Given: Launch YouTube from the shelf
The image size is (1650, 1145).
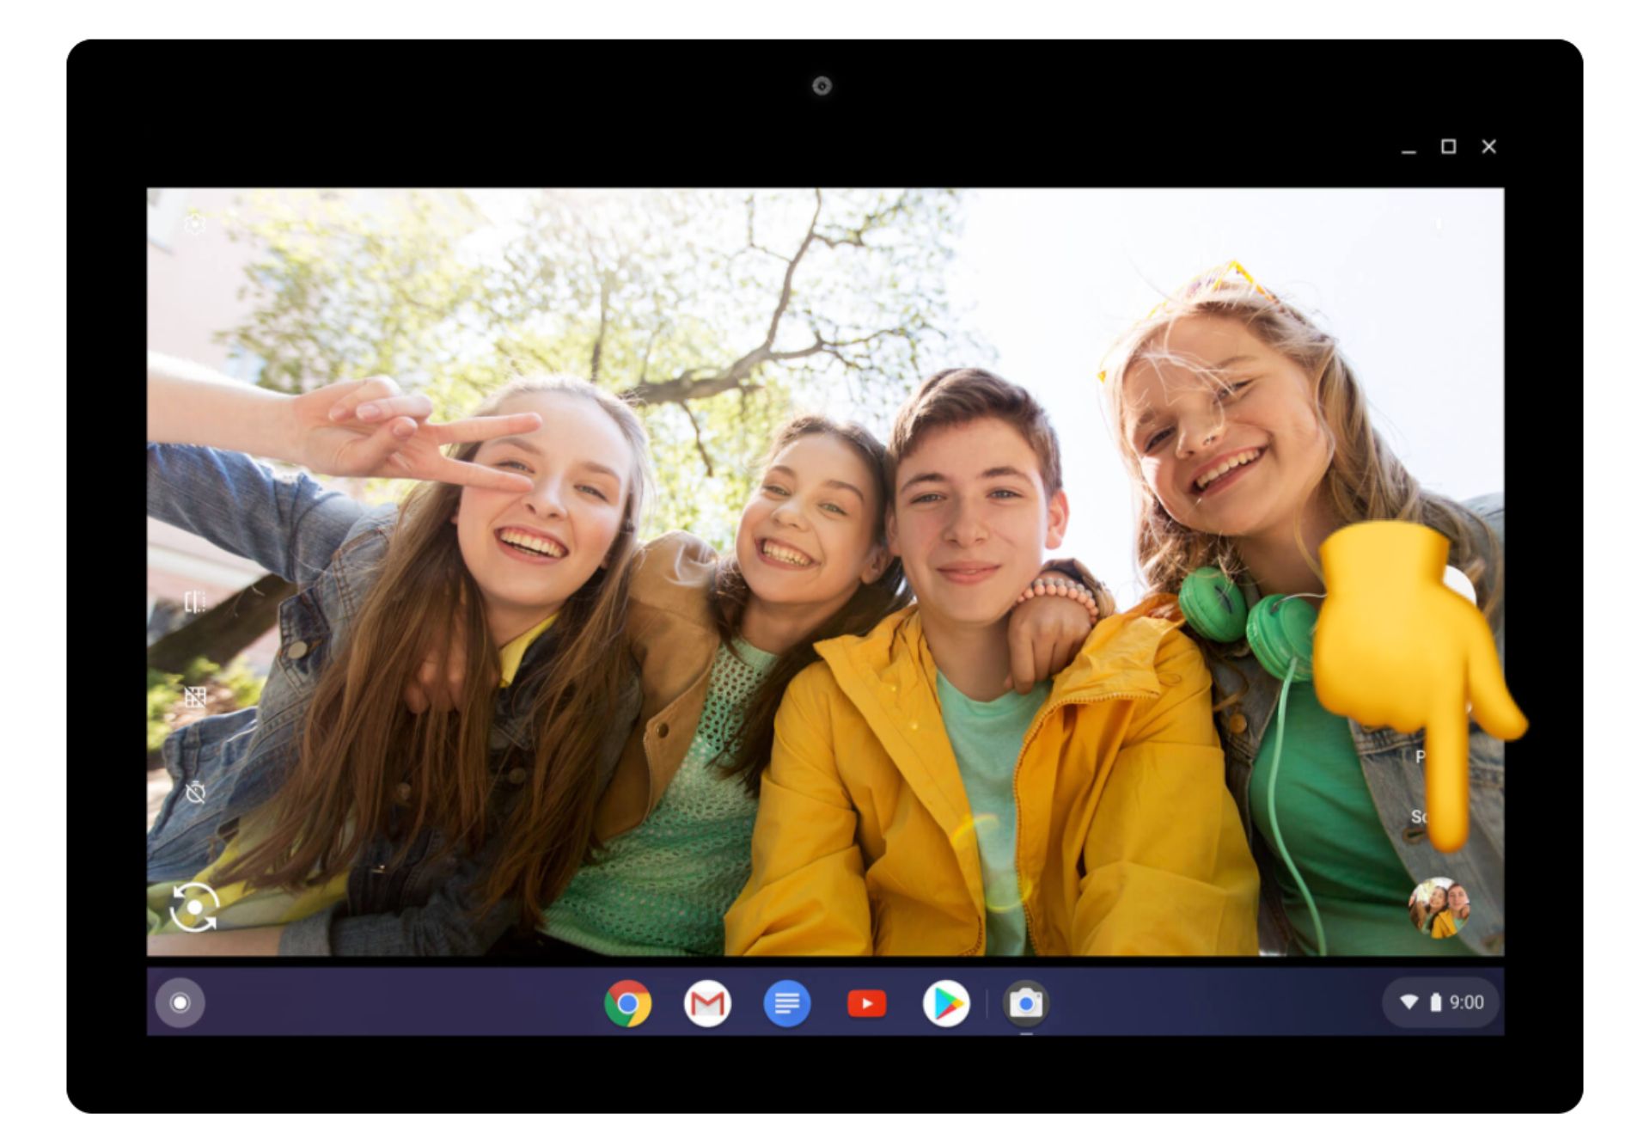Looking at the screenshot, I should click(866, 1003).
